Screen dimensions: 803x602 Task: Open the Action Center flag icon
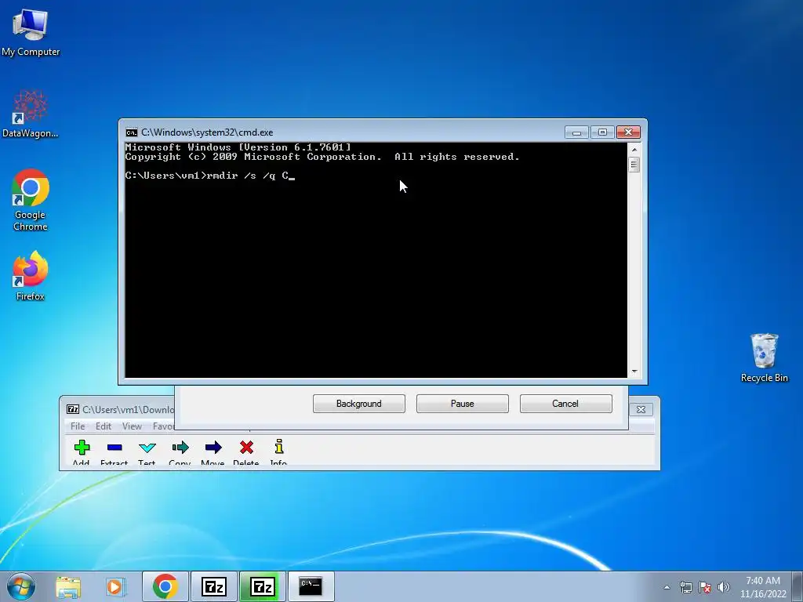point(705,587)
